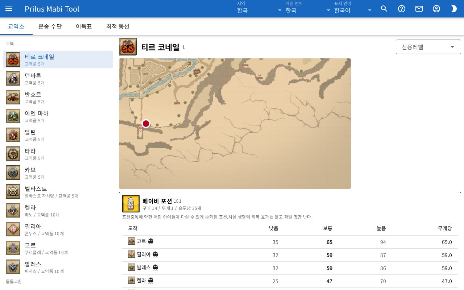This screenshot has width=464, height=290.
Task: Click the 던바튼 town emblem icon
Action: 13,78
